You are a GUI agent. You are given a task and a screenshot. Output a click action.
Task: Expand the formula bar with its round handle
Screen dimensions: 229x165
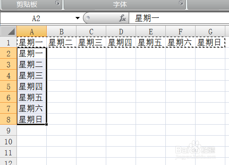click(x=88, y=18)
